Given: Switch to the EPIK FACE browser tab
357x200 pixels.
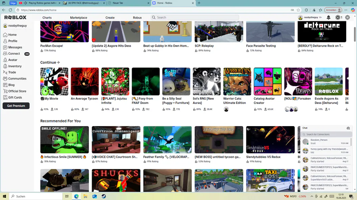Looking at the screenshot, I should coord(84,3).
